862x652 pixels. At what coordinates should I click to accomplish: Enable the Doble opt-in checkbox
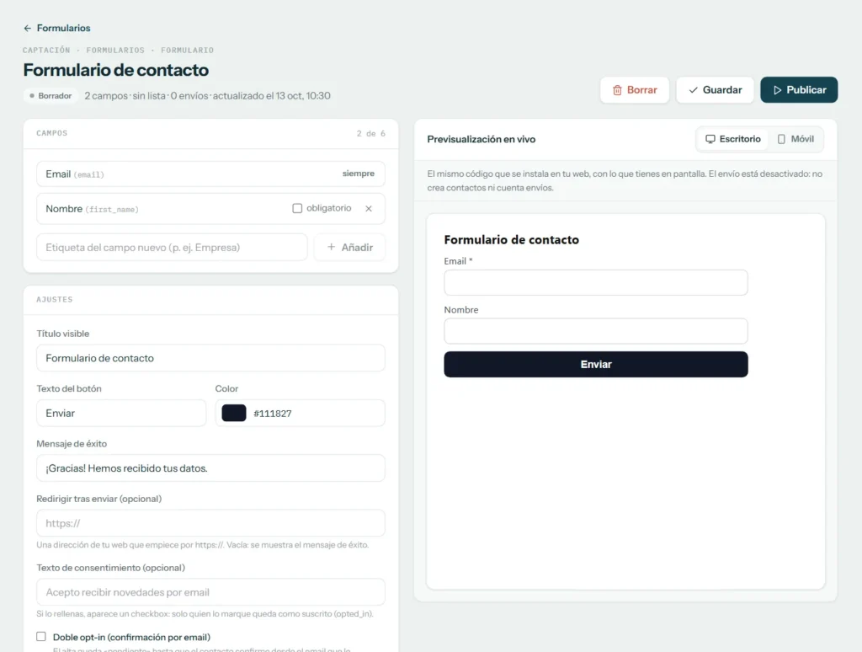pyautogui.click(x=41, y=637)
